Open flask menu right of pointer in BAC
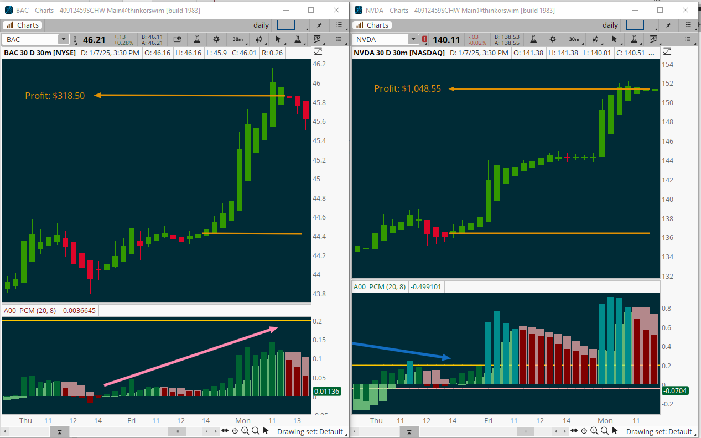The height and width of the screenshot is (438, 701). 298,39
